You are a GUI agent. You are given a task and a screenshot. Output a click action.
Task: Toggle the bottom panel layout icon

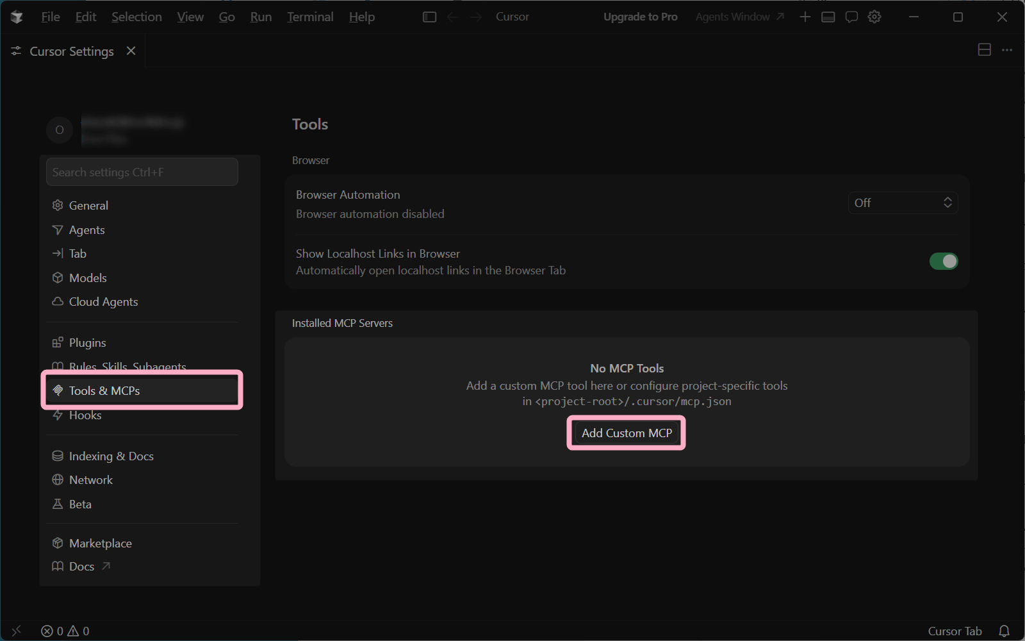click(828, 17)
